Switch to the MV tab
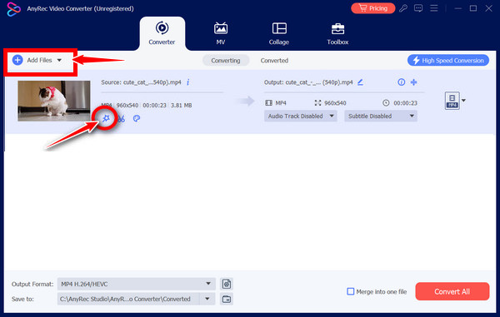 click(221, 33)
